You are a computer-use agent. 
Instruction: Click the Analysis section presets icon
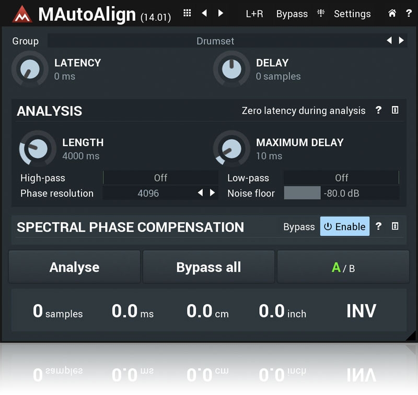pos(395,110)
